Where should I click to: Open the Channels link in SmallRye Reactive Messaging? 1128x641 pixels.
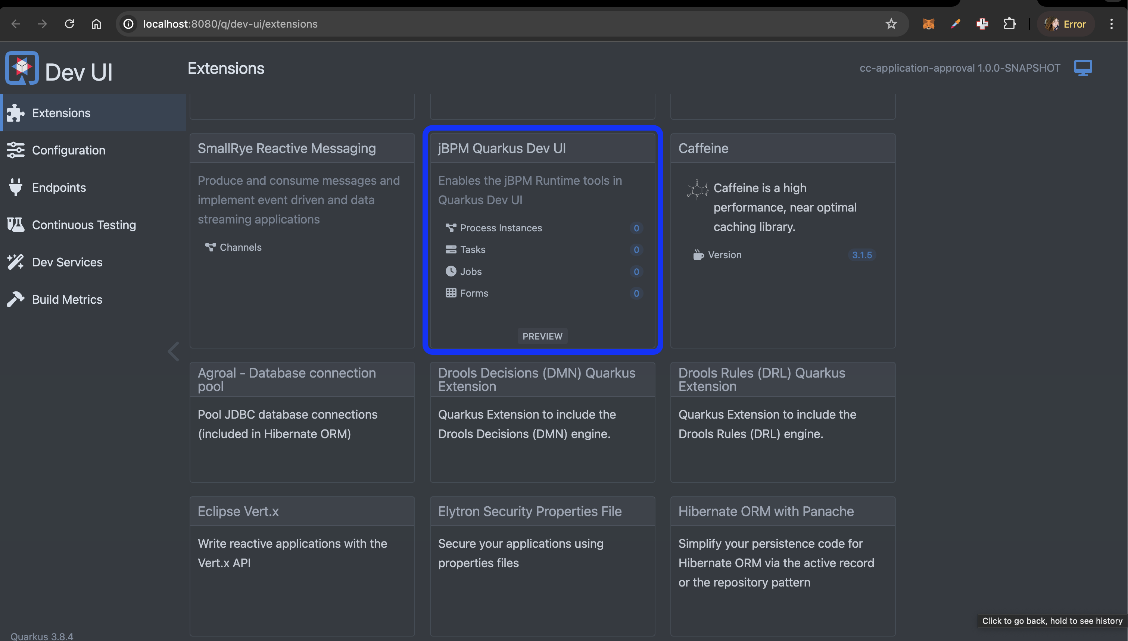click(x=240, y=247)
